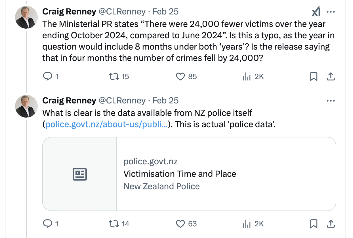View analytics on the first tweet

click(x=246, y=76)
